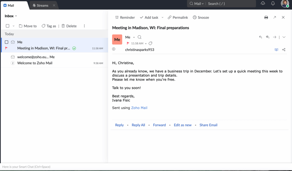Forward using the forward arrow icon
The height and width of the screenshot is (171, 292).
click(x=275, y=37)
